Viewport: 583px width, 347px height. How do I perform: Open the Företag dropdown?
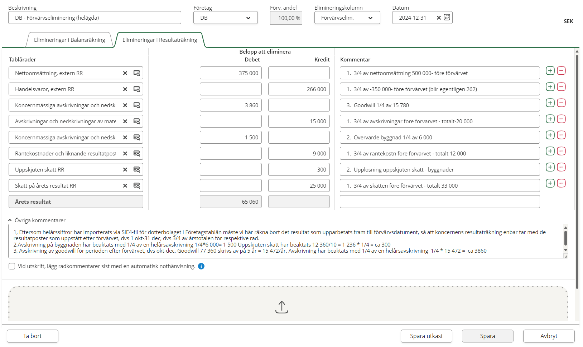pyautogui.click(x=225, y=18)
